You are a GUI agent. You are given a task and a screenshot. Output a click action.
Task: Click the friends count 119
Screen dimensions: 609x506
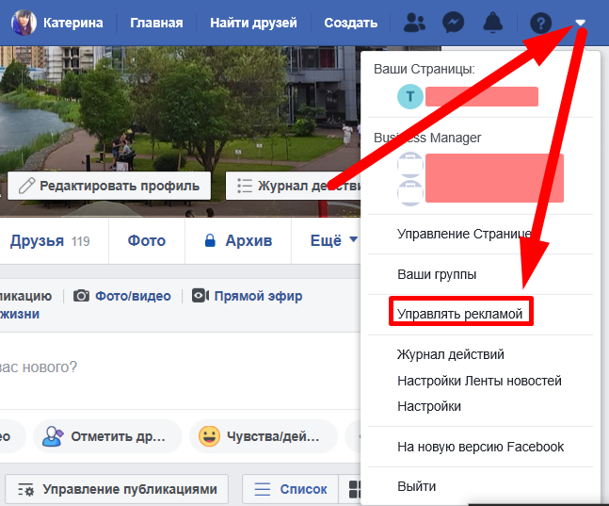pyautogui.click(x=80, y=241)
